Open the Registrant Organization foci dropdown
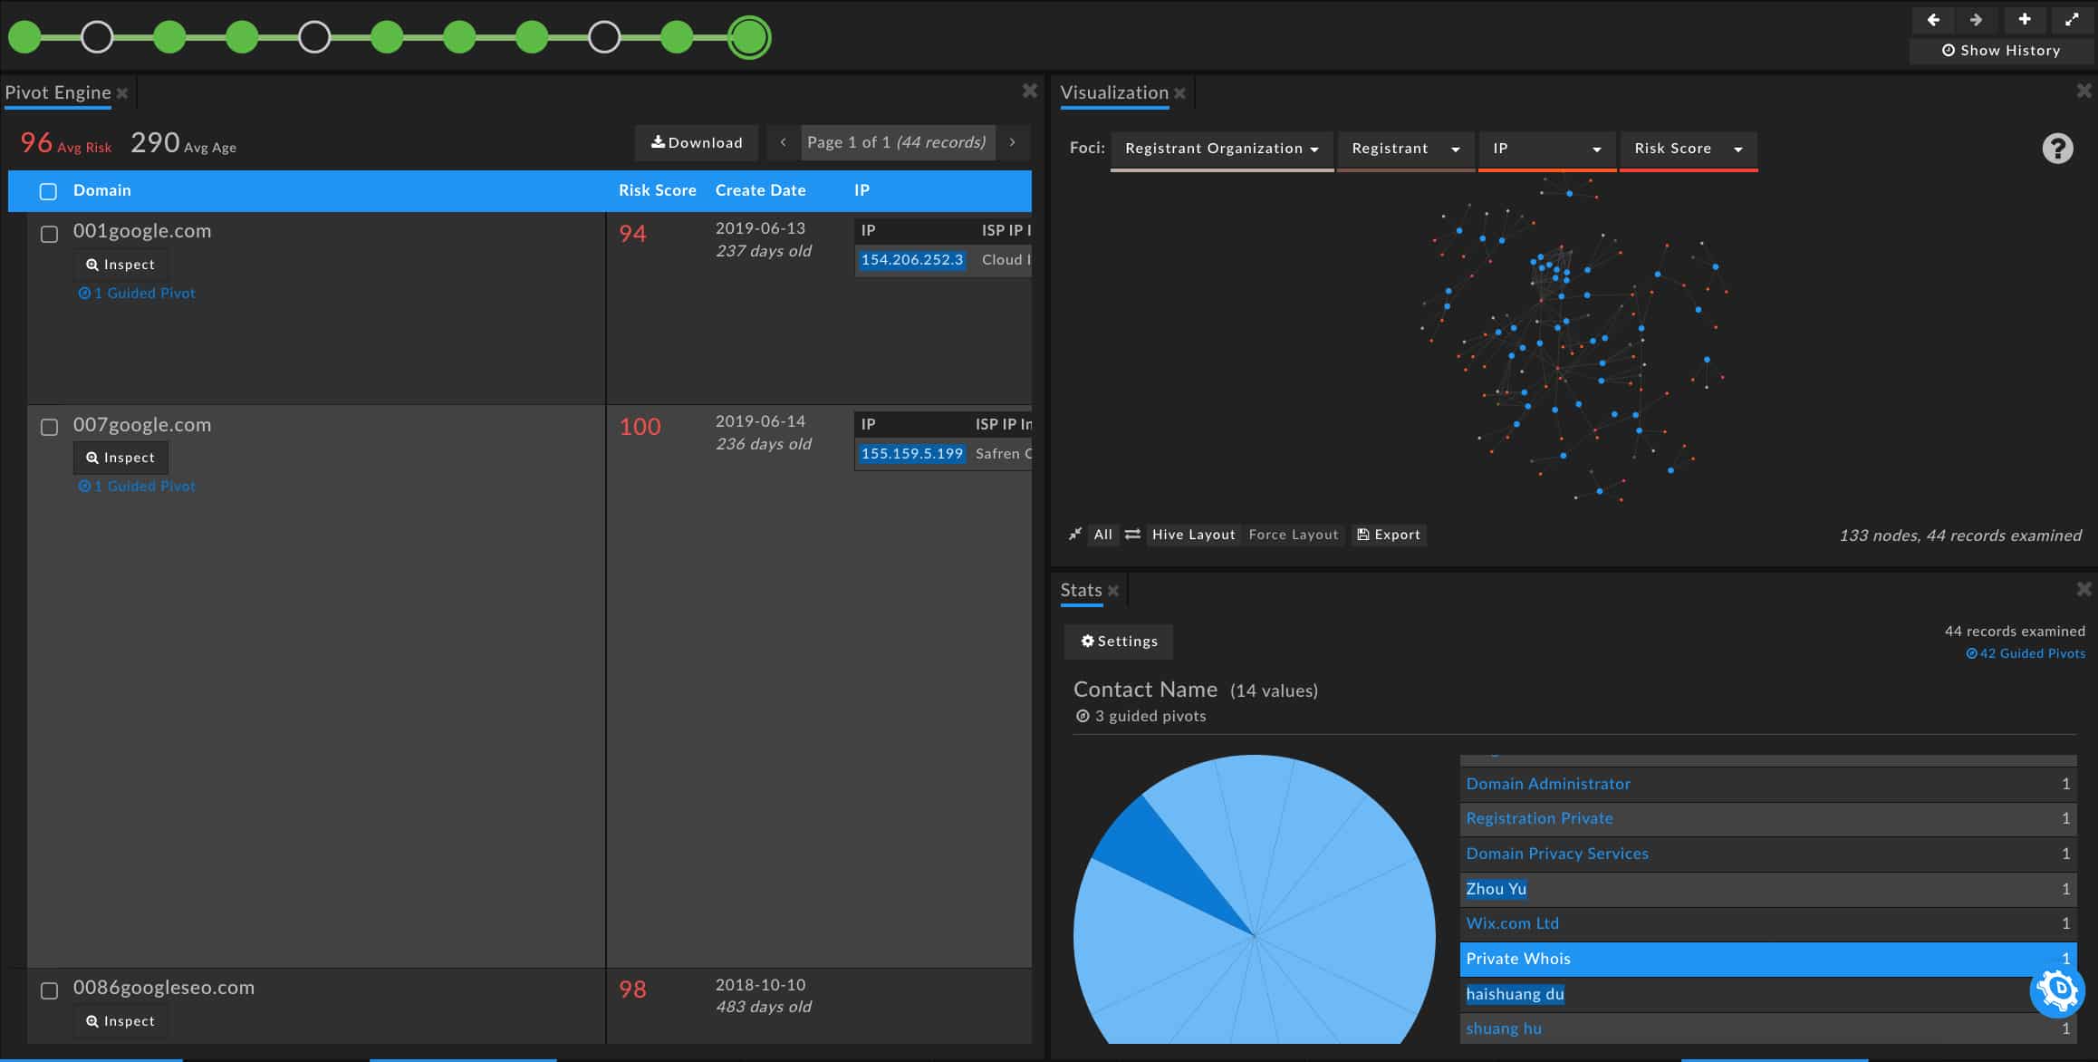This screenshot has height=1062, width=2098. (1221, 149)
